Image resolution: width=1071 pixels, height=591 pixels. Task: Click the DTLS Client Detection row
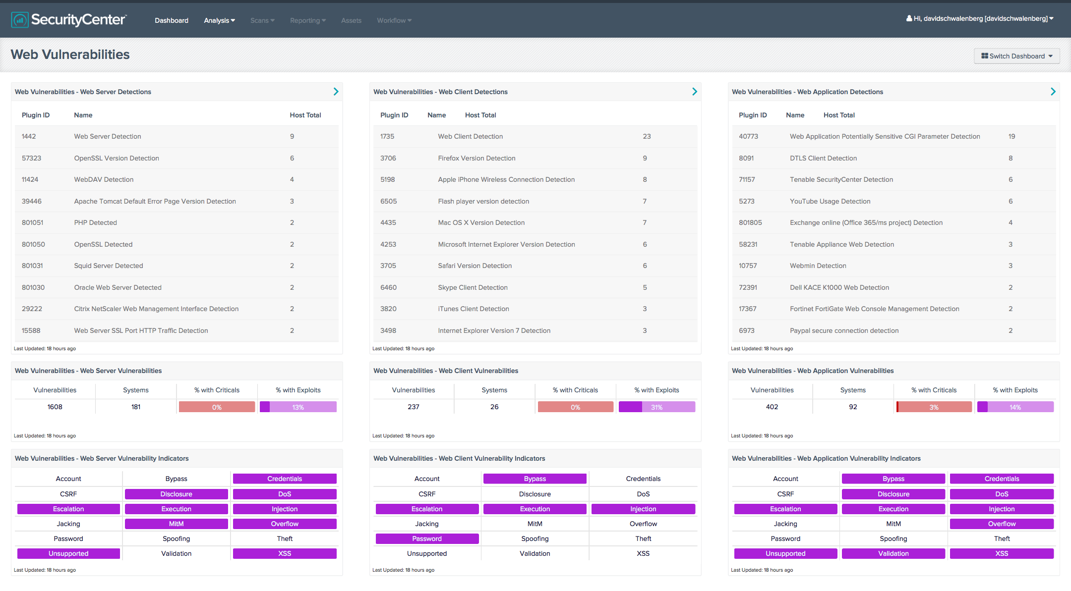894,158
